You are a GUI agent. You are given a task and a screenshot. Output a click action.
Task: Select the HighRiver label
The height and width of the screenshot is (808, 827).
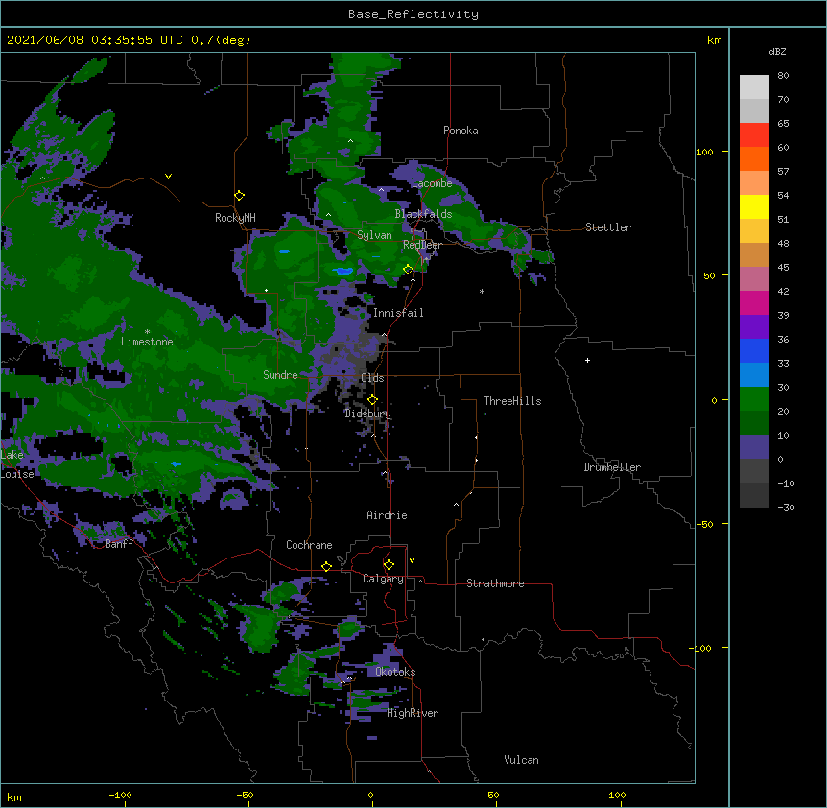(413, 713)
